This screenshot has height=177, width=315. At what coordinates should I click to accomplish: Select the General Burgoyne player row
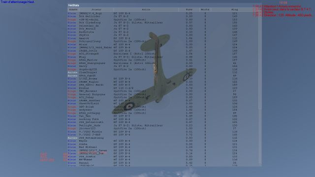[163, 94]
